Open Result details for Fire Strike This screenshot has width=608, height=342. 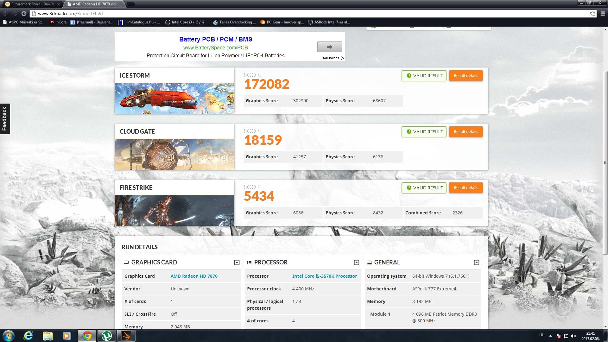[x=466, y=187]
